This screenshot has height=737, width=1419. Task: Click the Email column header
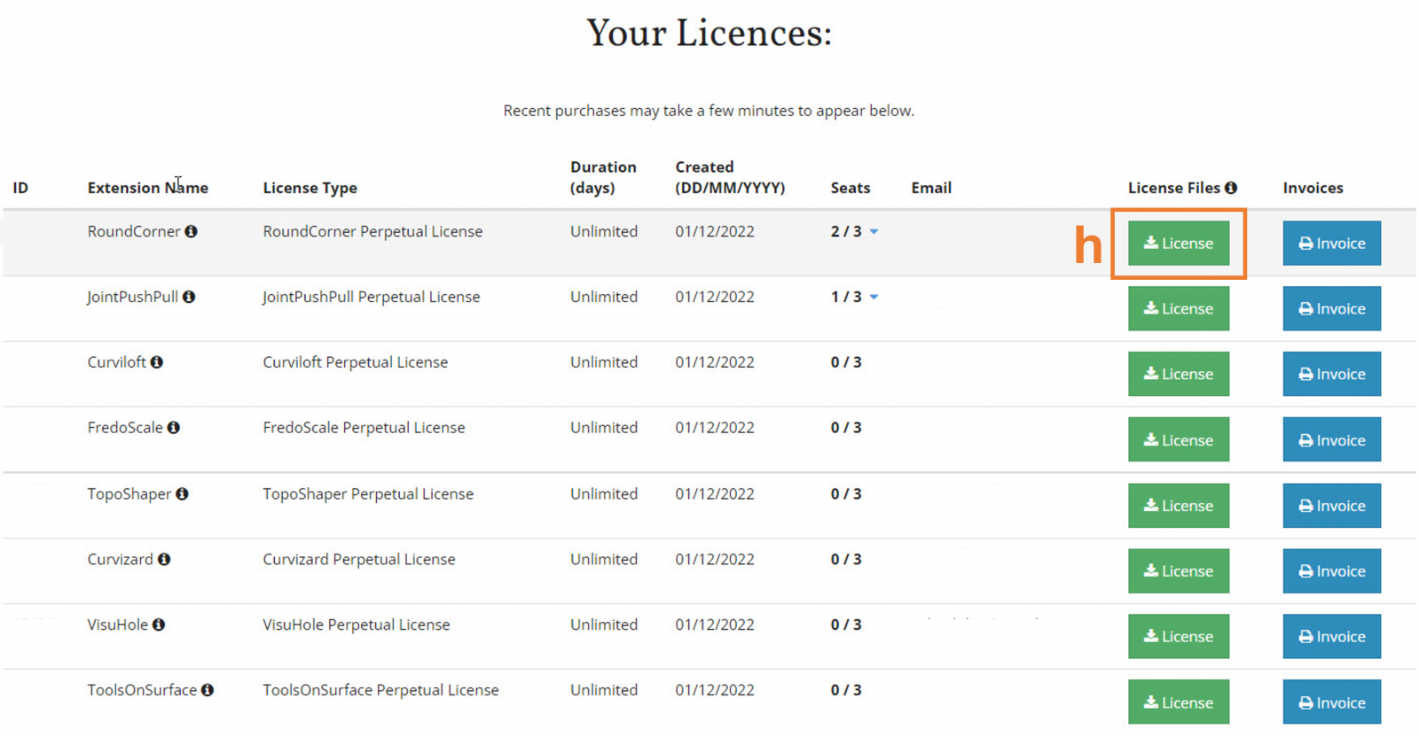click(x=931, y=188)
